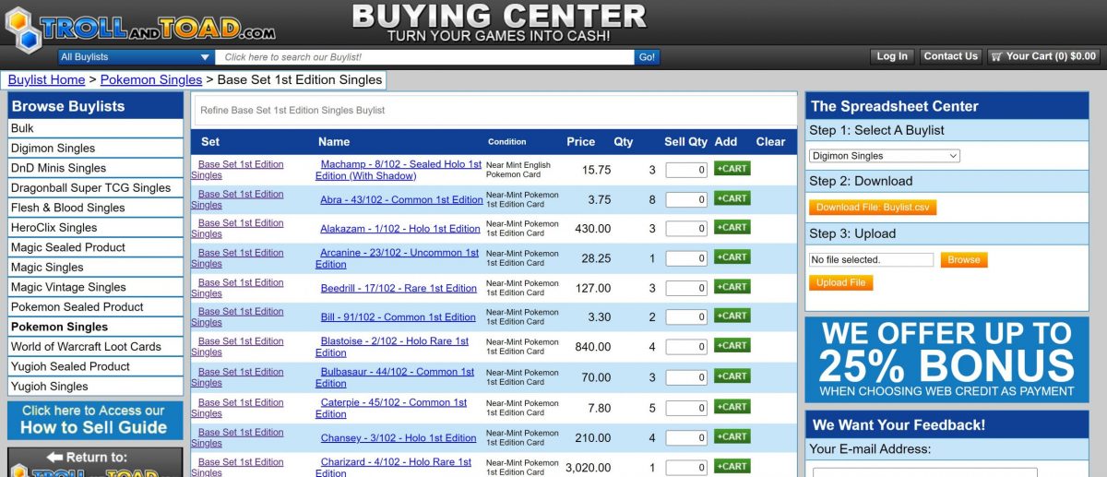
Task: Open Beedrill 17/102 Rare card link
Action: (399, 288)
